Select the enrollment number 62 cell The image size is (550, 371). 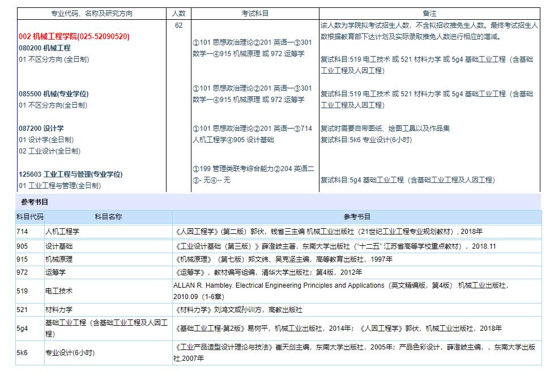pos(178,26)
